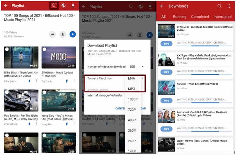
Task: Open the Downloads overflow menu
Action: (x=229, y=6)
